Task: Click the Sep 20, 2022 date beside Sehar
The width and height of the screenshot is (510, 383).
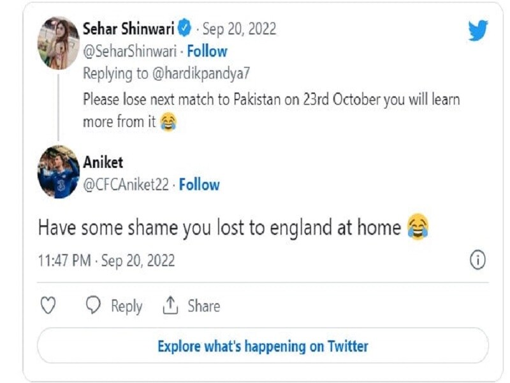Action: click(x=240, y=29)
